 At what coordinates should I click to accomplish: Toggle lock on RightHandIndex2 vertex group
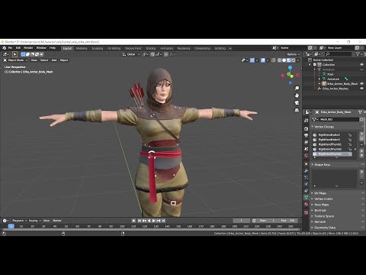pos(350,135)
